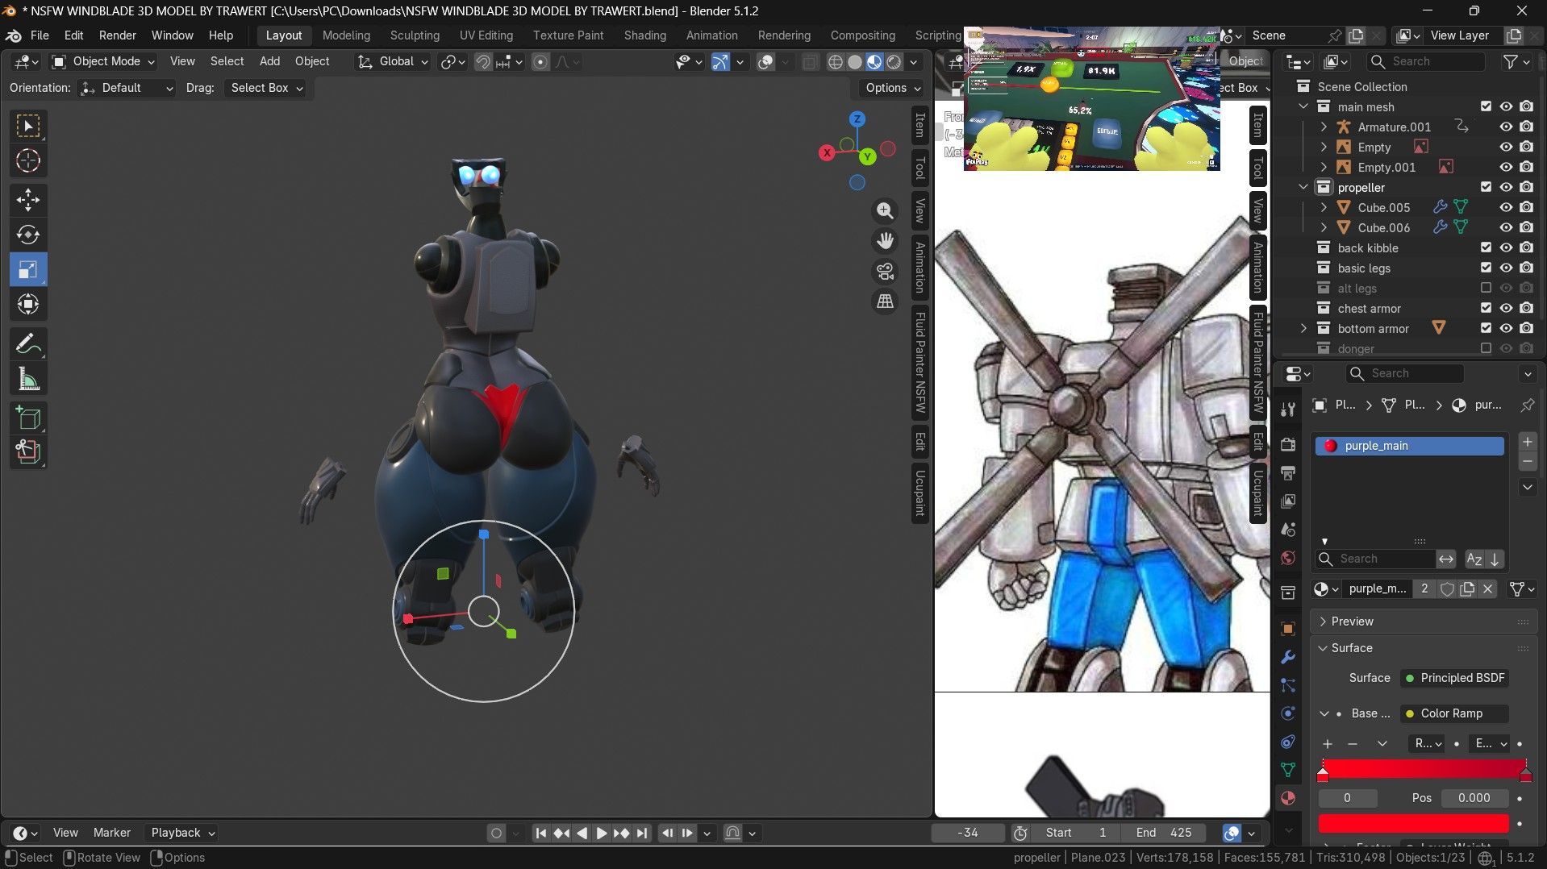
Task: Toggle perspective/orthographic grid icon
Action: pos(885,301)
